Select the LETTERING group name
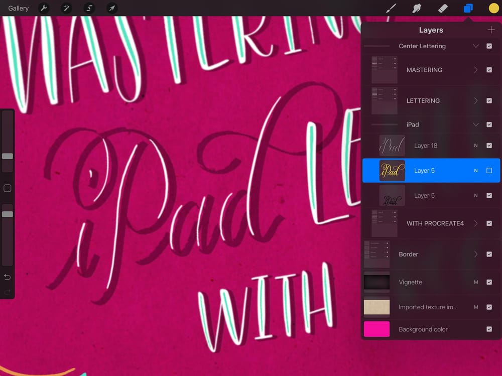The width and height of the screenshot is (502, 376). [x=423, y=100]
